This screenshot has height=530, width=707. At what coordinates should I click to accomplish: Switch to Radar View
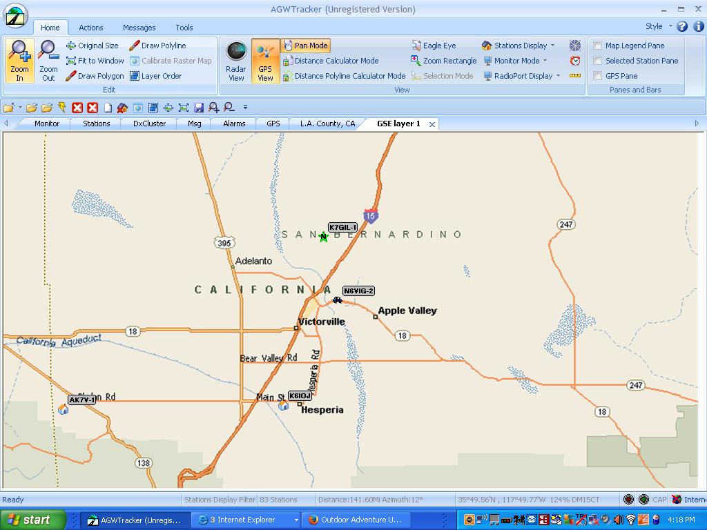pos(236,61)
